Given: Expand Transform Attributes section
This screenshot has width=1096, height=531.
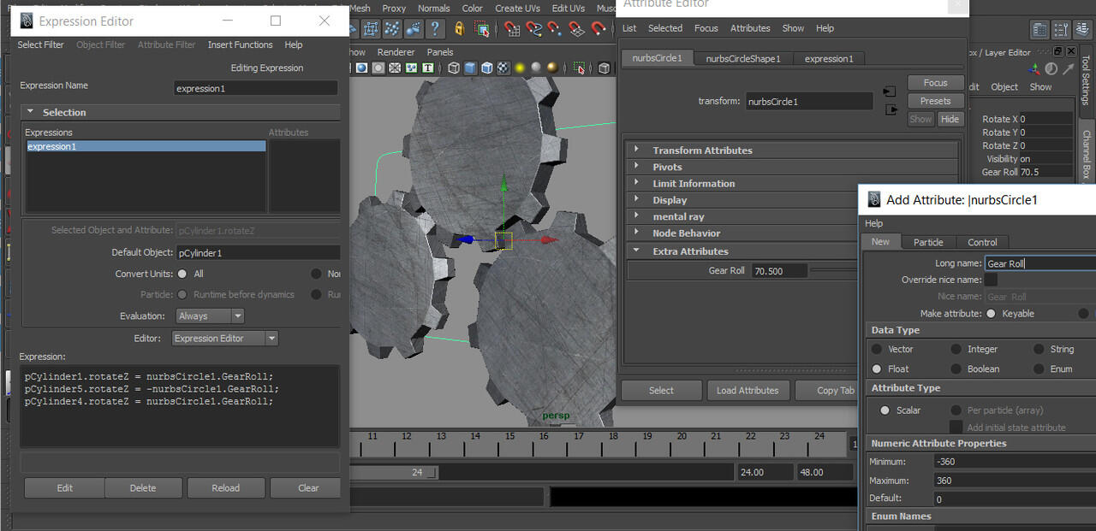Looking at the screenshot, I should (x=636, y=150).
